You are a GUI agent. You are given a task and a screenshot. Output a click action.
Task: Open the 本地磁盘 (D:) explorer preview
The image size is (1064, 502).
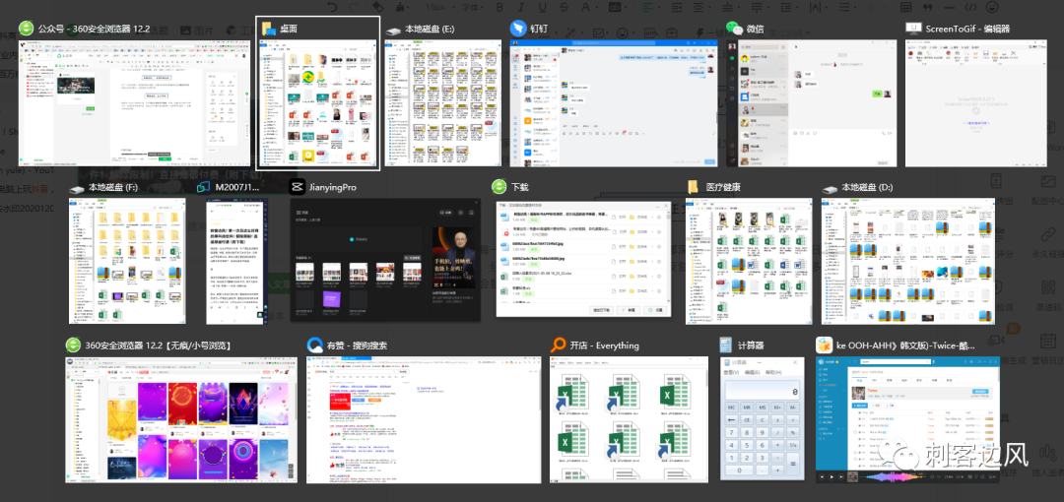908,261
